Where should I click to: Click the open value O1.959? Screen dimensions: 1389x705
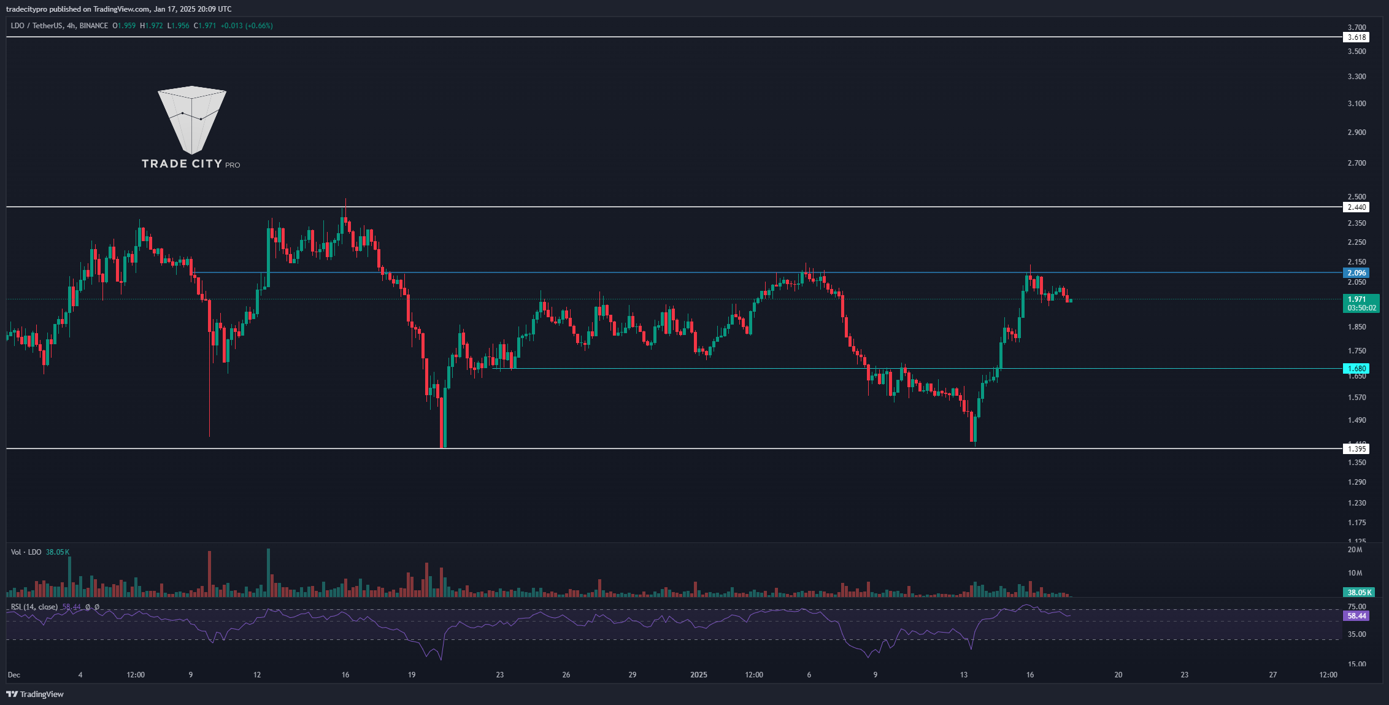124,26
